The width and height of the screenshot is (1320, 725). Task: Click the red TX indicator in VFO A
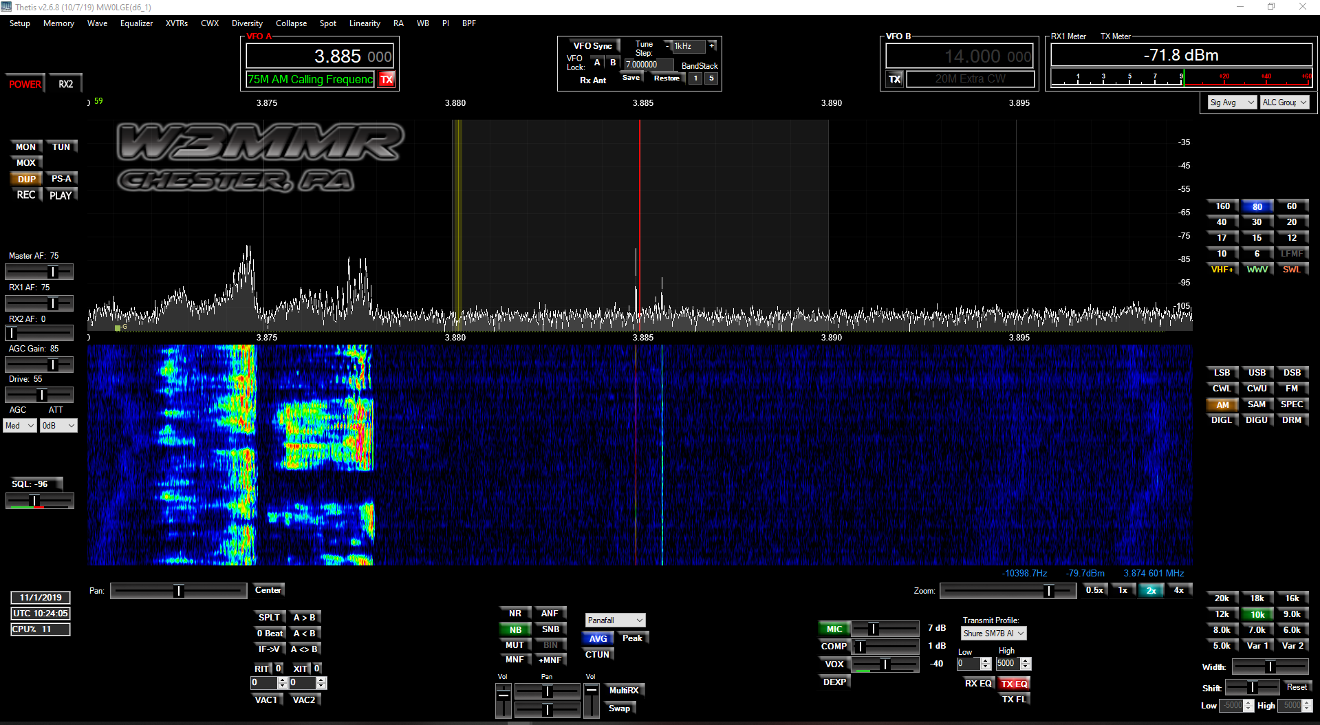pyautogui.click(x=387, y=80)
